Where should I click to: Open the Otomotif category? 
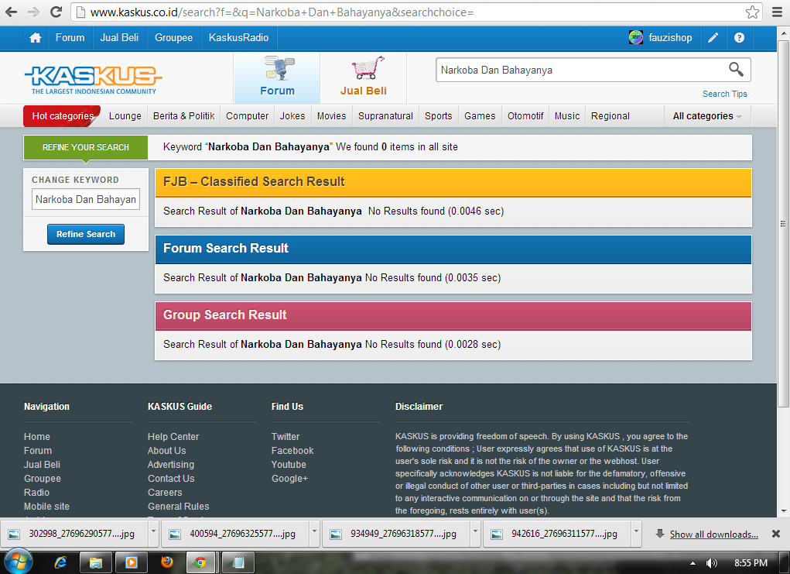pos(525,116)
